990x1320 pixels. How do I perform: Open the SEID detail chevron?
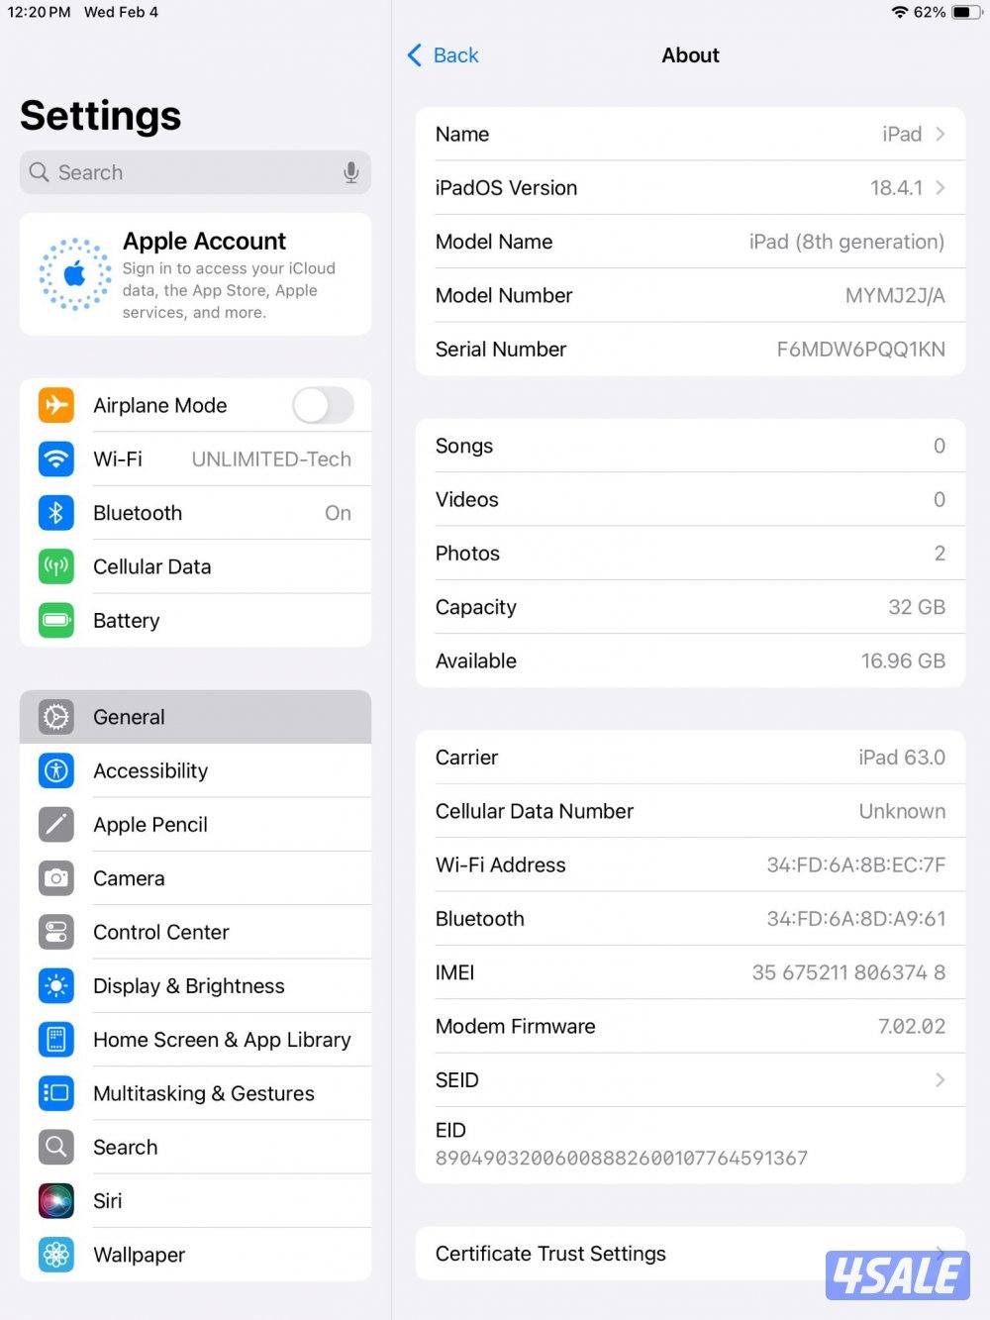(x=940, y=1079)
